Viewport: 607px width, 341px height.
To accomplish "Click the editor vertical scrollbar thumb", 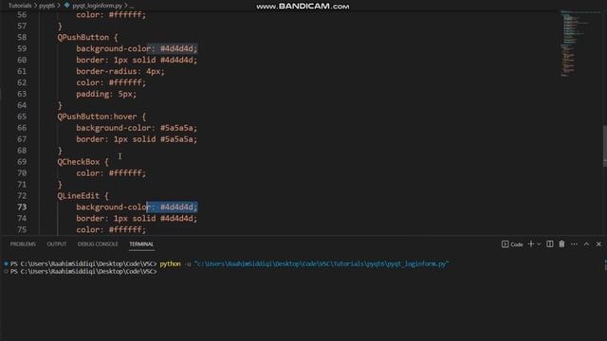I will coord(605,146).
